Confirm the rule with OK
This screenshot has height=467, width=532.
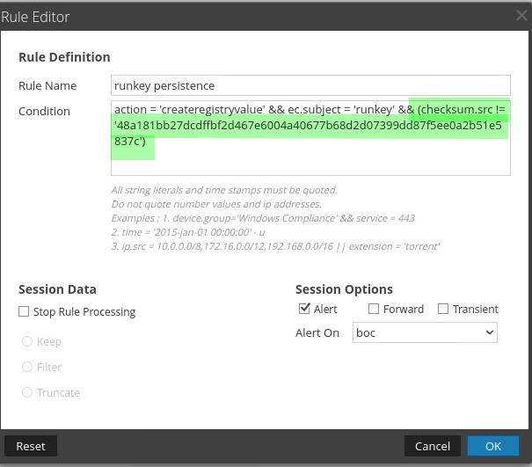[x=493, y=446]
